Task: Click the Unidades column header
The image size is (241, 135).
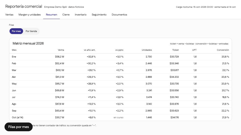Action: (147, 50)
